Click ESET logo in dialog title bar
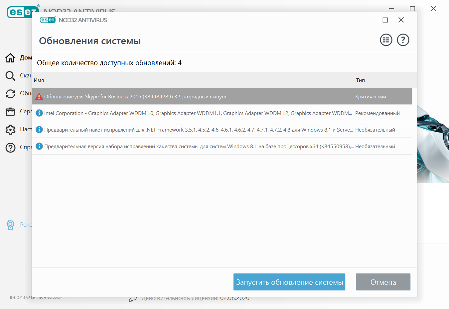 [48, 20]
